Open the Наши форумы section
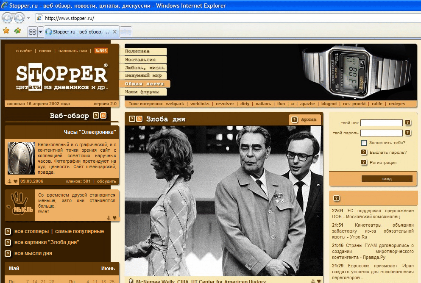This screenshot has height=283, width=421. tap(145, 92)
